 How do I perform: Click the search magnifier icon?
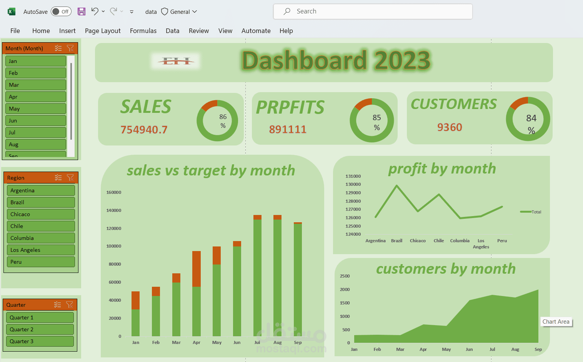[287, 12]
